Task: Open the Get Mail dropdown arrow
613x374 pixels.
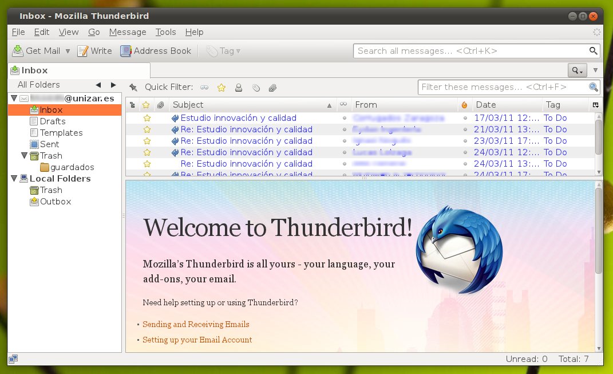Action: click(x=68, y=51)
